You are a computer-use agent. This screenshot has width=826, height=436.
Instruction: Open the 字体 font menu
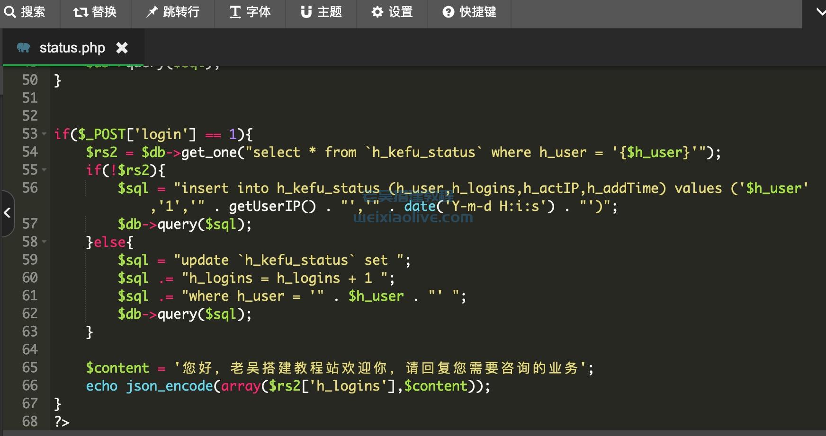250,12
